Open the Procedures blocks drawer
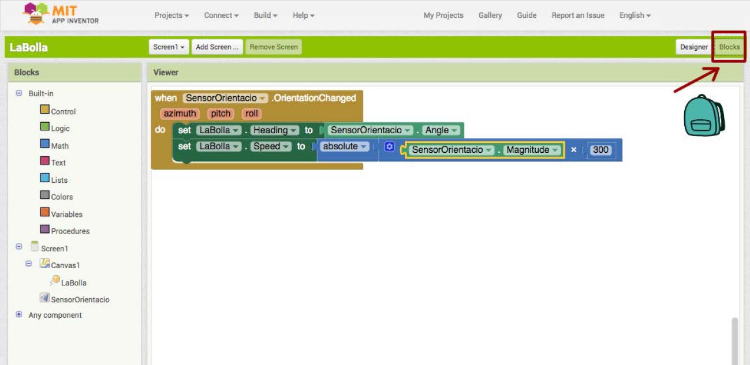The image size is (750, 365). point(65,231)
